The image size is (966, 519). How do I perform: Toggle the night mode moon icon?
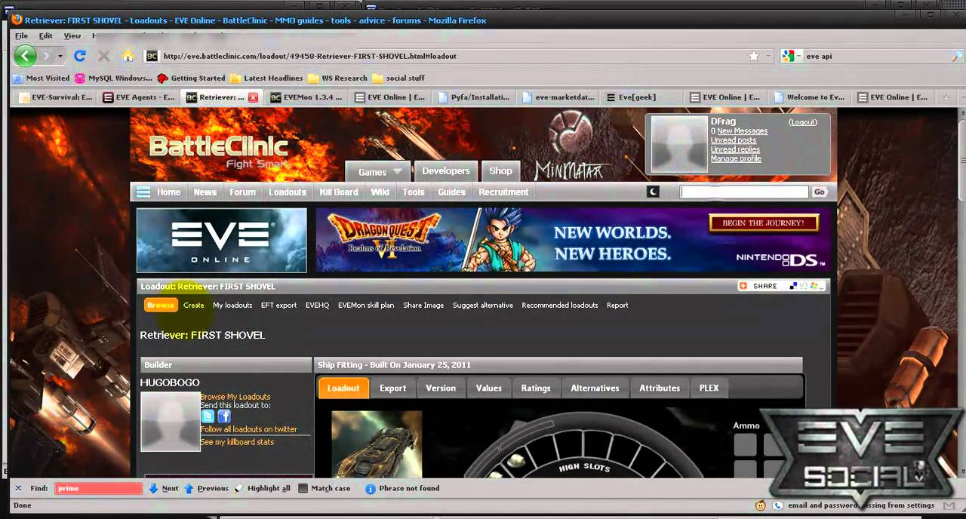pos(653,192)
